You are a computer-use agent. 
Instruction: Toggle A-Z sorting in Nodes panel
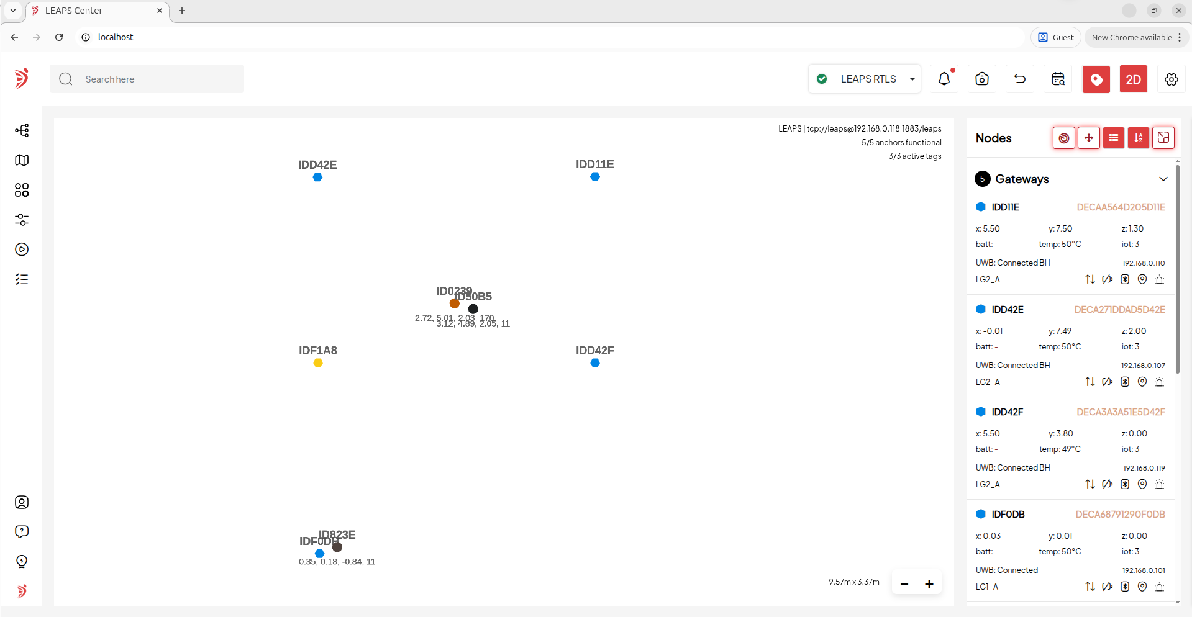click(x=1139, y=138)
